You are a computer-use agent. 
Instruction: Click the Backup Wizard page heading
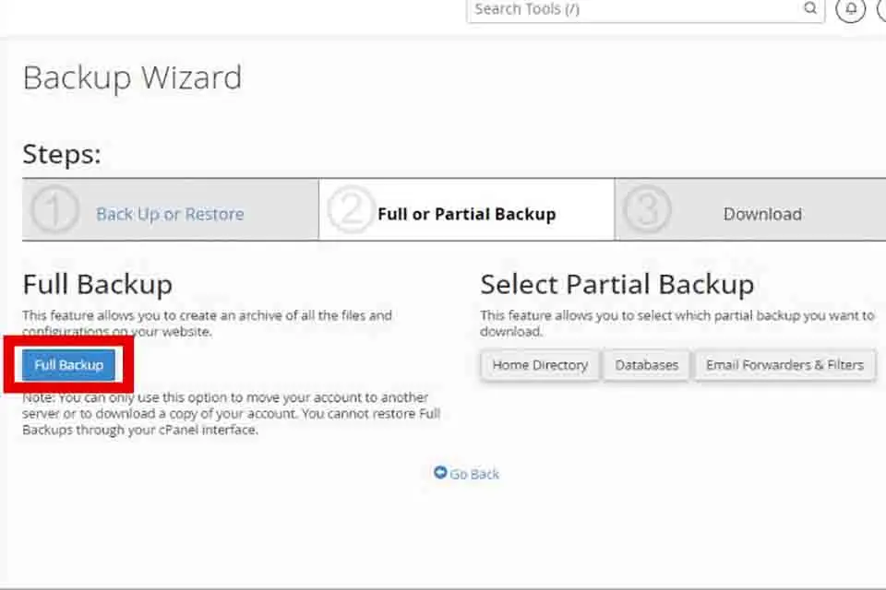pos(132,78)
